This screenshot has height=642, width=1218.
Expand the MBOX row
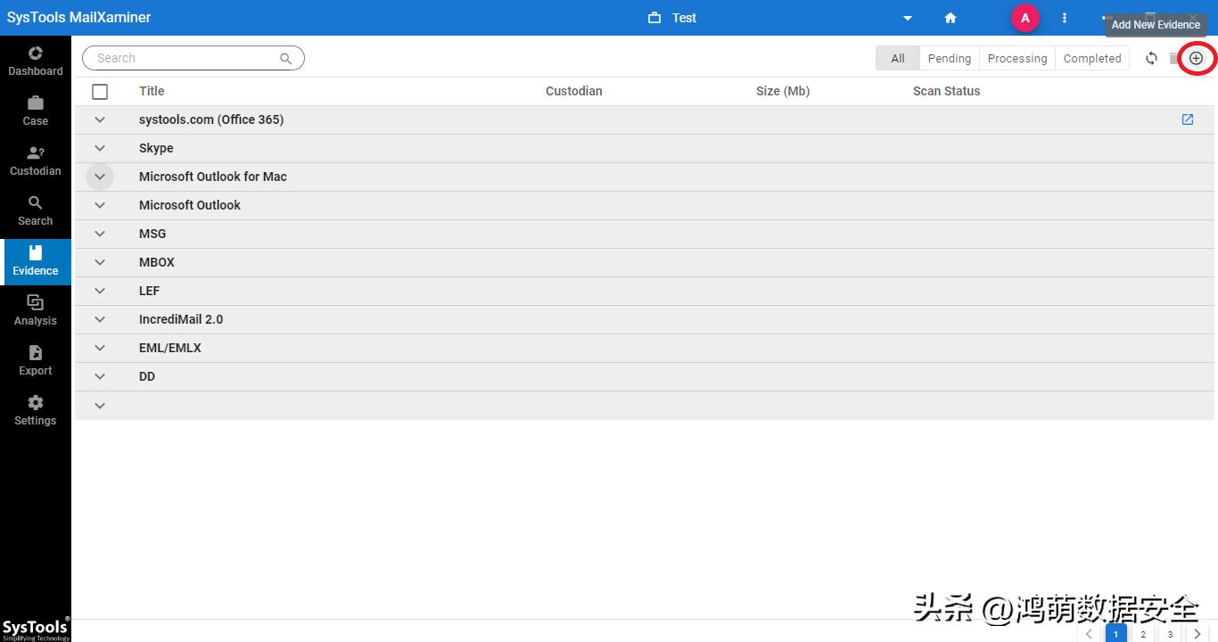coord(100,262)
